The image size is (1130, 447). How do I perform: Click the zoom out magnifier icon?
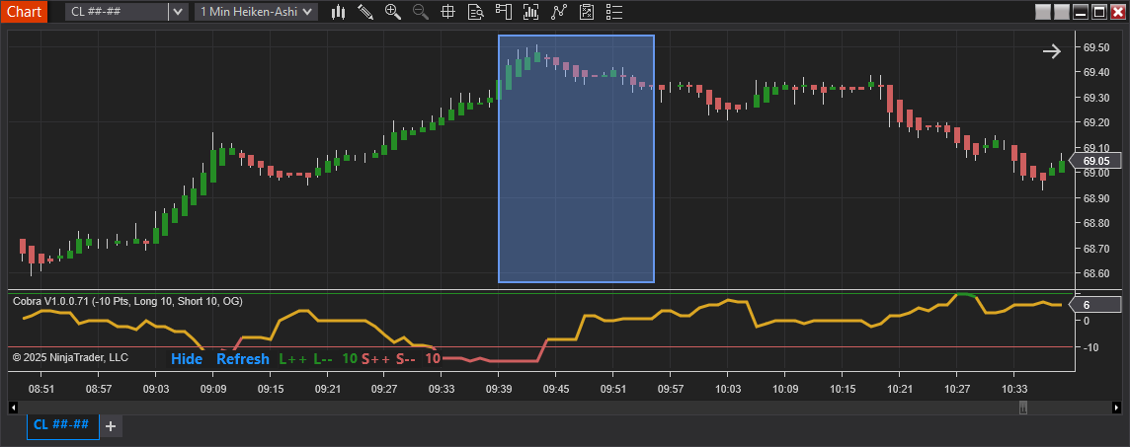coord(421,12)
